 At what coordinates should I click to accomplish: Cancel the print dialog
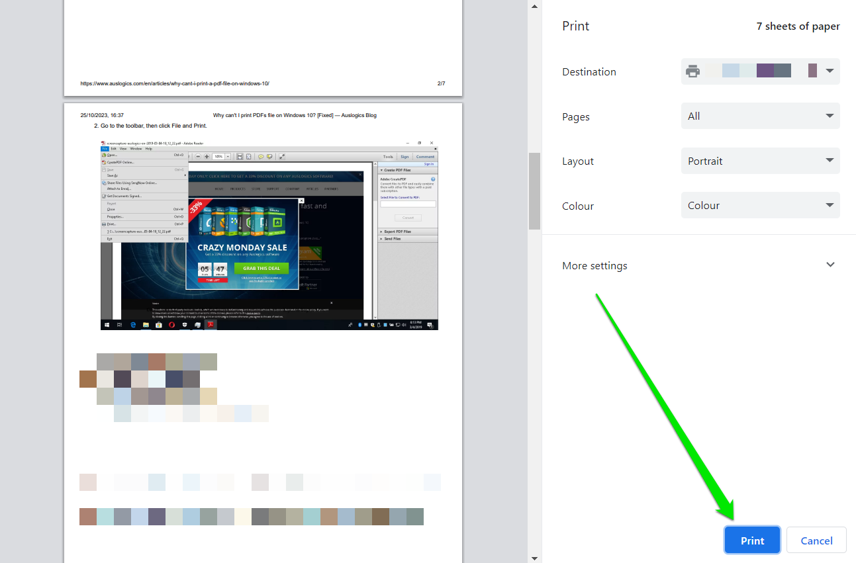816,541
